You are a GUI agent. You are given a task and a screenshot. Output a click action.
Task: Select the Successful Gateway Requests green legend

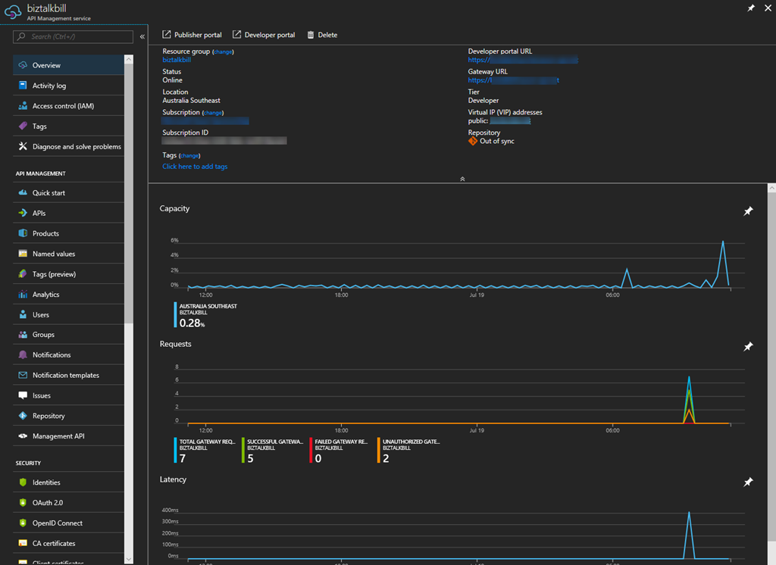(273, 450)
